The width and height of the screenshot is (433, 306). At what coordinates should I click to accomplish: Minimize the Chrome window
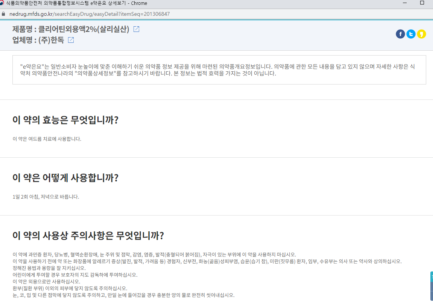(405, 3)
